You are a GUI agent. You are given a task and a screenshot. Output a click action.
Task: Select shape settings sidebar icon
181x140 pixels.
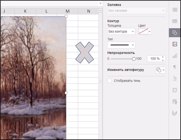pos(175,33)
